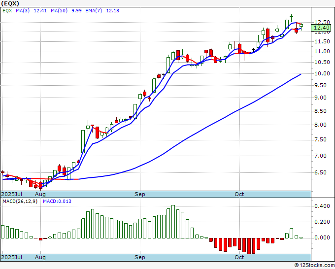Click the (EQX) chart title
This screenshot has width=335, height=269.
[10, 3]
